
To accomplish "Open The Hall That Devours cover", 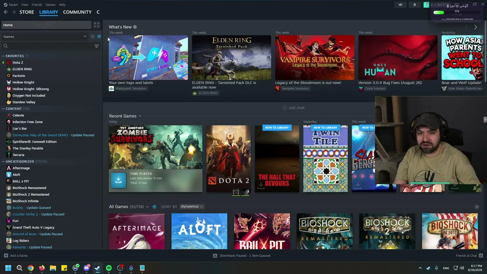I will click(x=277, y=159).
